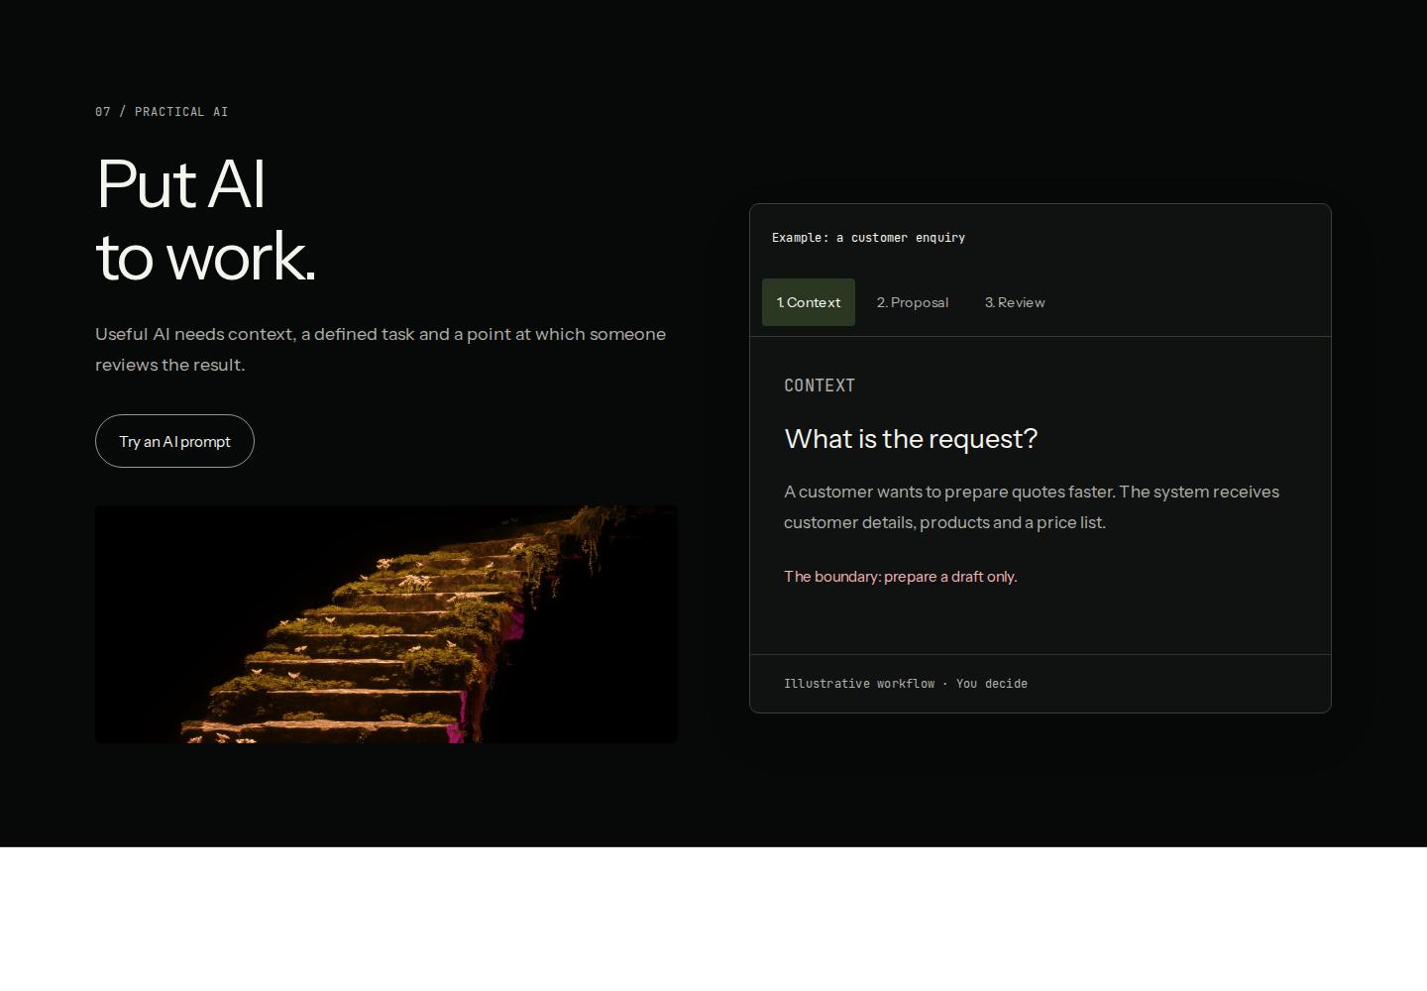Viewport: 1427px width, 991px height.
Task: Click the paragraph starting 'A customer wants'
Action: coord(1032,507)
